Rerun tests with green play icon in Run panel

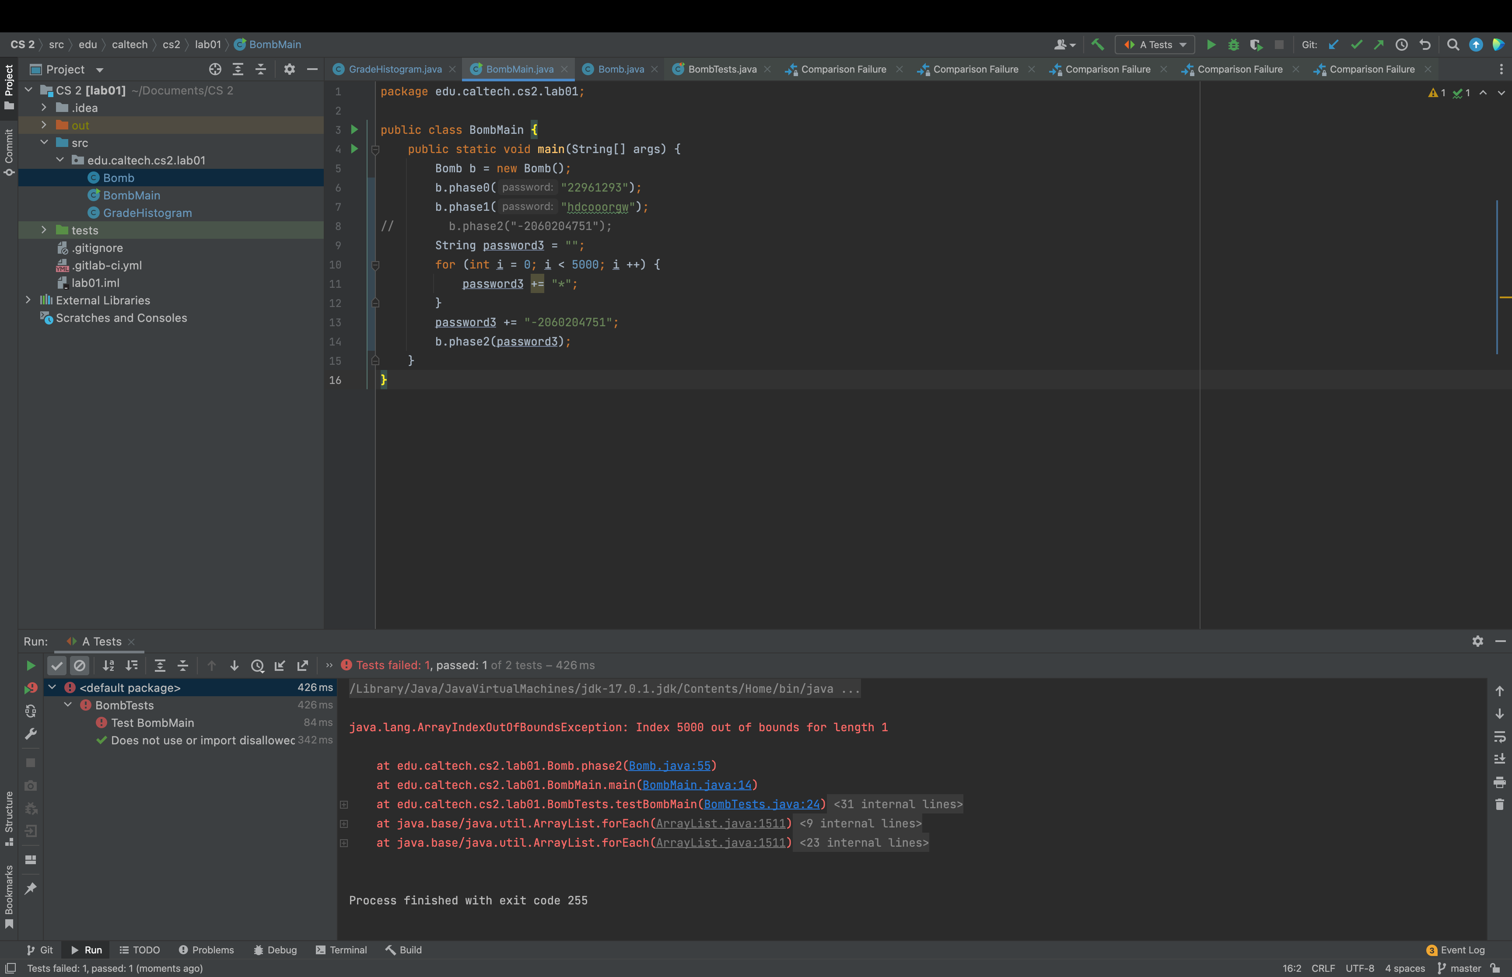[30, 666]
